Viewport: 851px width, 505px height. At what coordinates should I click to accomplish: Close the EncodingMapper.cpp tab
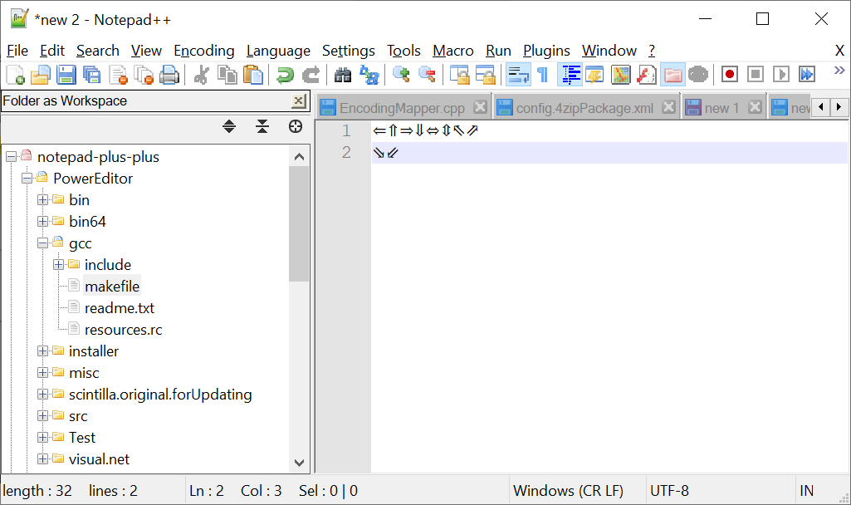(x=481, y=107)
